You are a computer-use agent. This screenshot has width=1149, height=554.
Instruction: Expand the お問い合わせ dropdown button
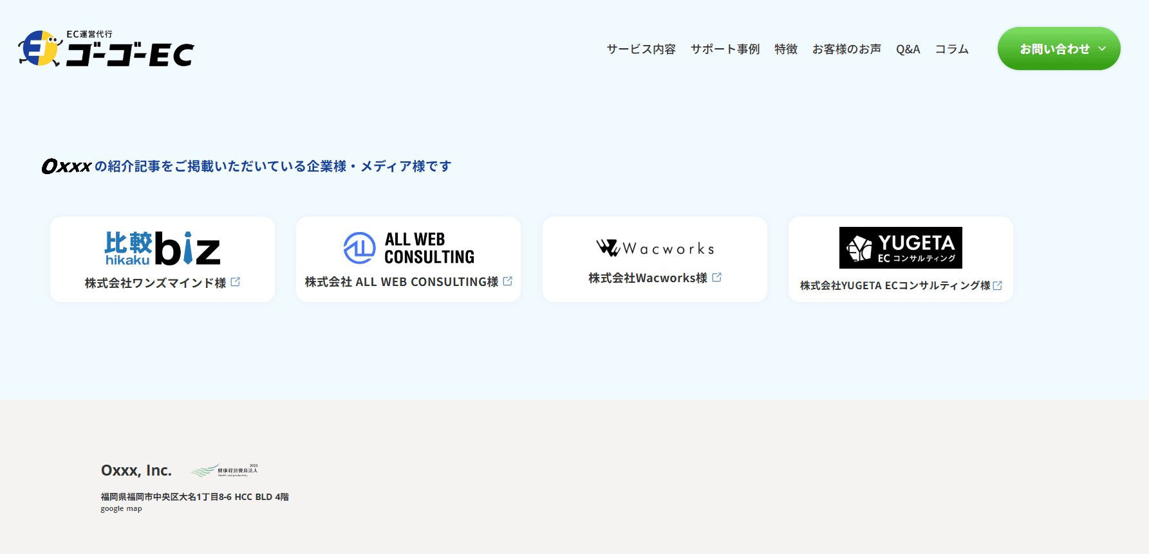(x=1059, y=48)
